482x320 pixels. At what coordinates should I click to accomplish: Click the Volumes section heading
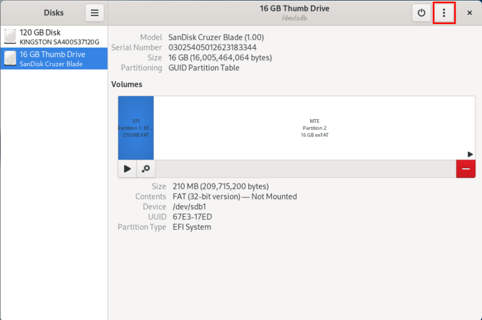tap(127, 84)
